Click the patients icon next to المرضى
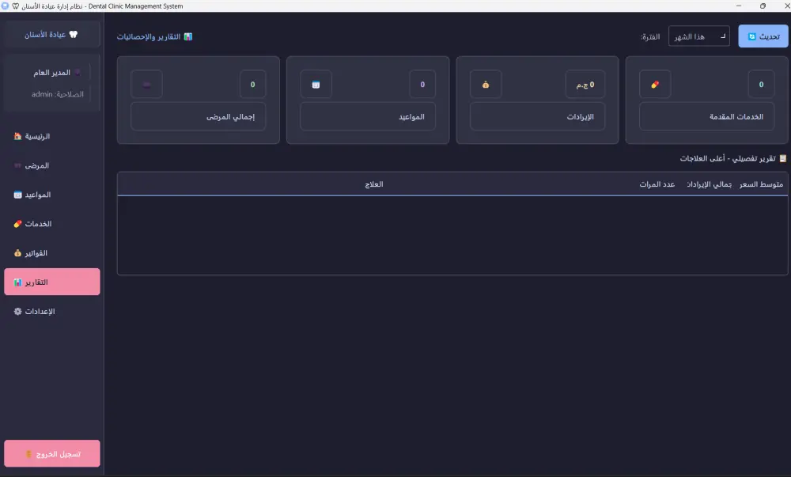Viewport: 791px width, 477px height. point(17,165)
